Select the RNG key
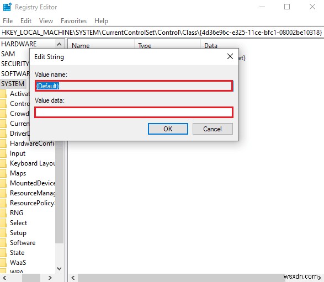 click(x=17, y=213)
